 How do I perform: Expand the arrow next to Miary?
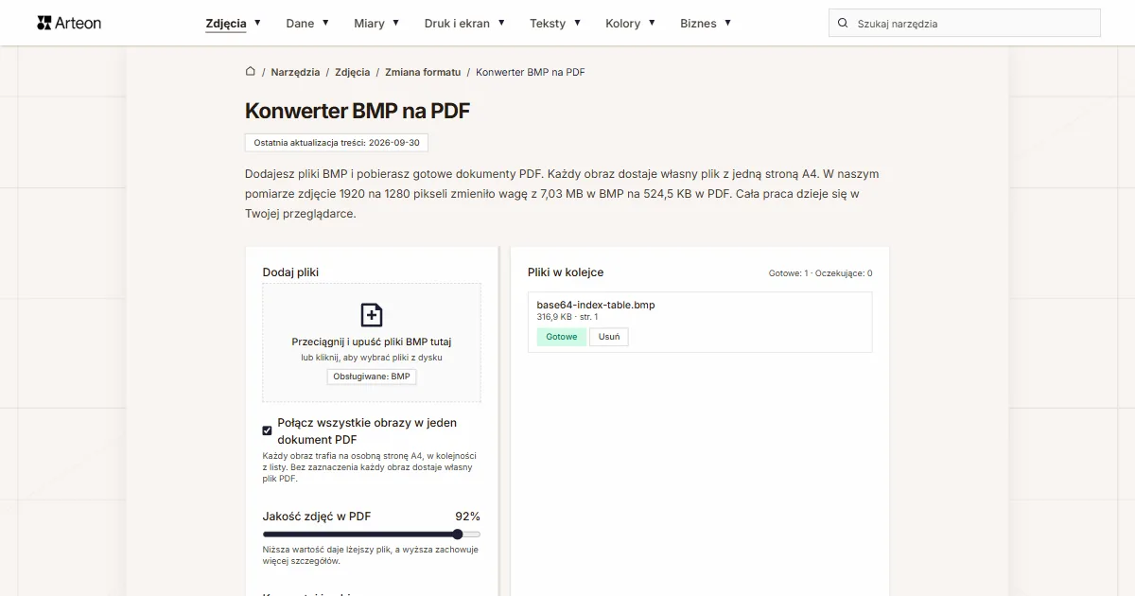[395, 23]
